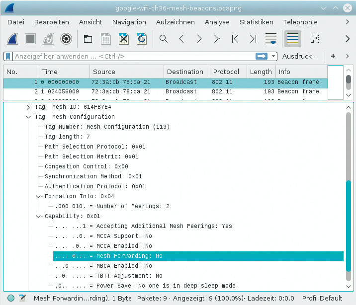Edit capture file comments status icon
This screenshot has height=305, width=356.
point(22,298)
